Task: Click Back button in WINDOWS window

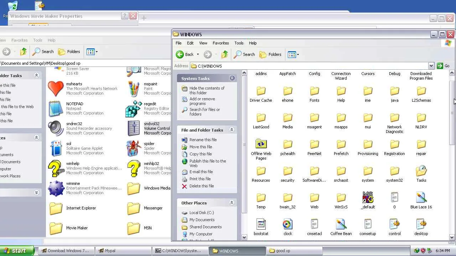Action: coord(185,54)
